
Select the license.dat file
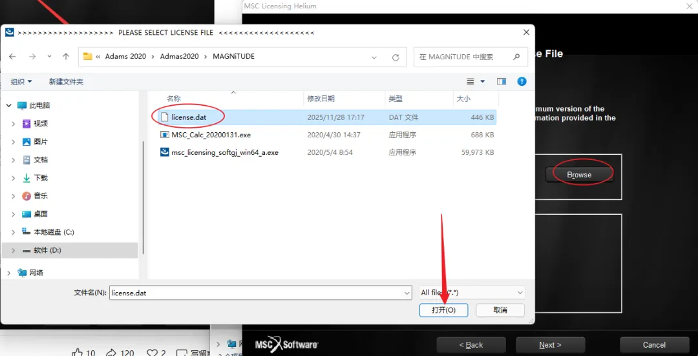pyautogui.click(x=328, y=117)
